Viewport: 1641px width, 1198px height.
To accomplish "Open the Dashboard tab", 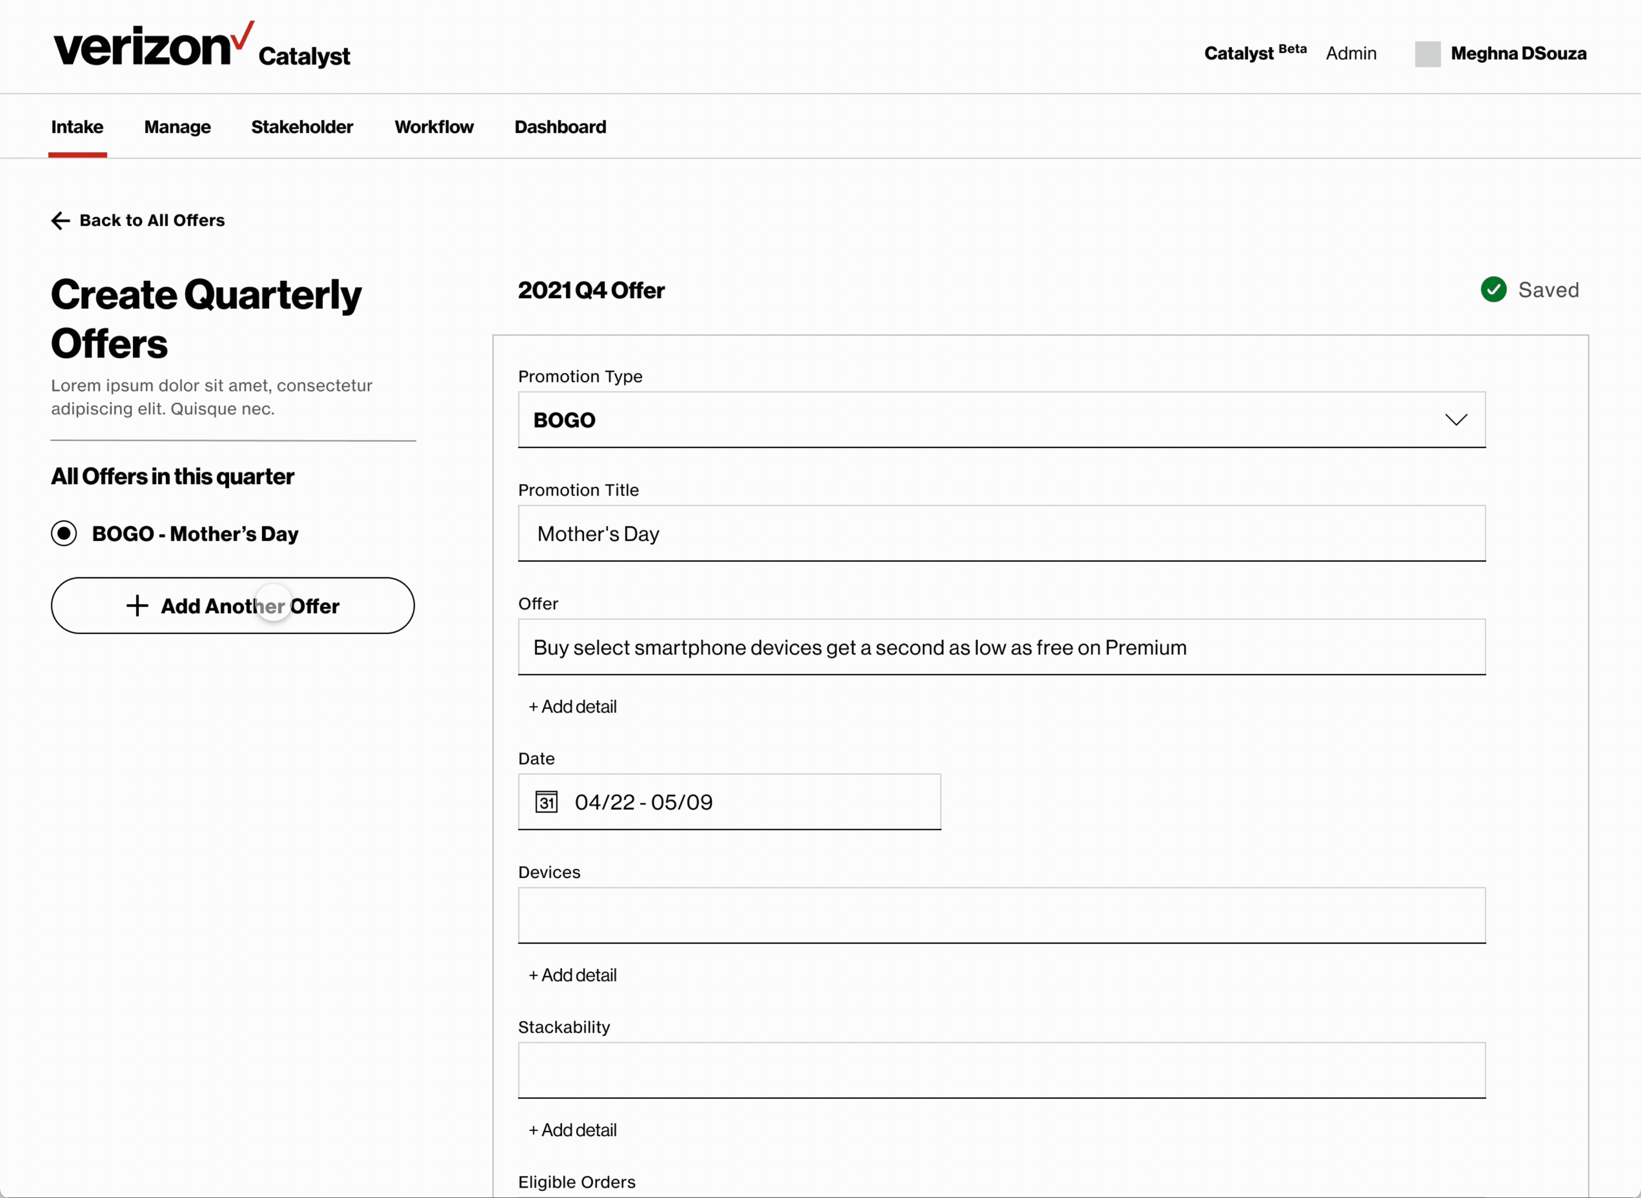I will tap(560, 127).
